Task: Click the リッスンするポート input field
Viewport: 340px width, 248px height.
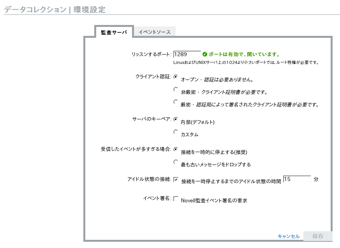Action: pos(187,54)
